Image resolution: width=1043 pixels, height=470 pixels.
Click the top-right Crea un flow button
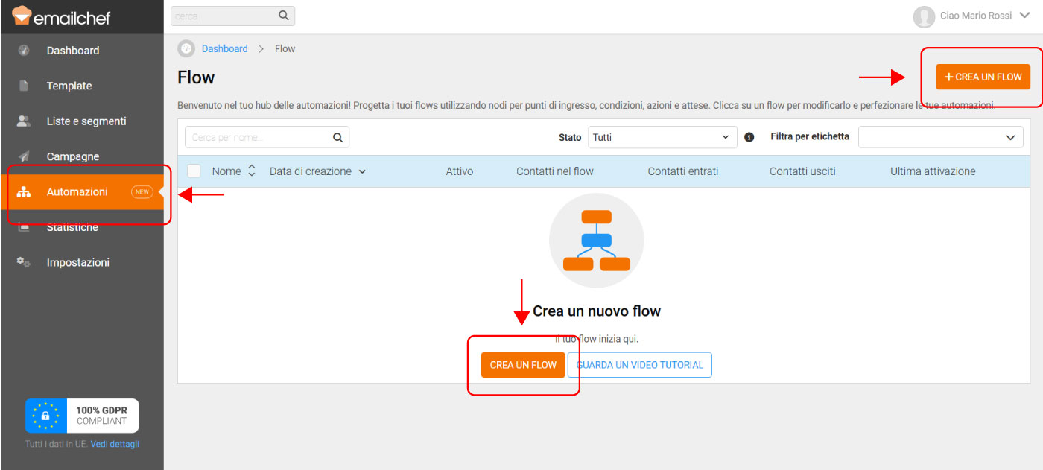983,77
